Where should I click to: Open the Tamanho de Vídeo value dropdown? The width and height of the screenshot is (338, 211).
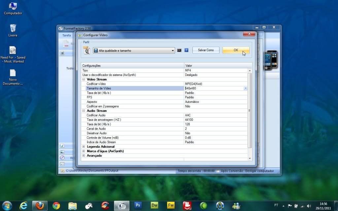coord(245,88)
